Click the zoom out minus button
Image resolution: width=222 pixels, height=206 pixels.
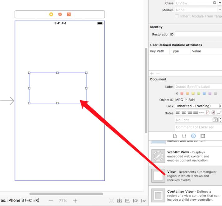[x=50, y=201]
